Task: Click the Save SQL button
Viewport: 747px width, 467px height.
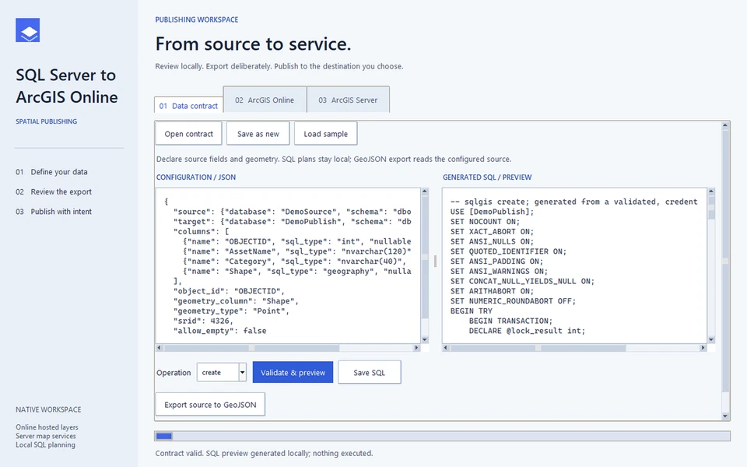Action: point(369,372)
